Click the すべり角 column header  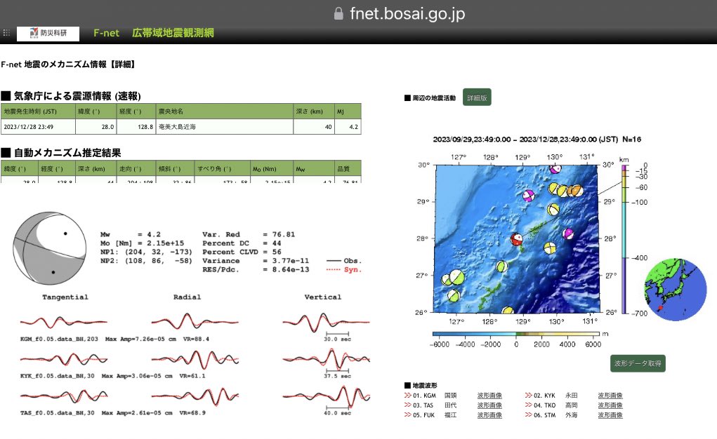click(x=223, y=168)
